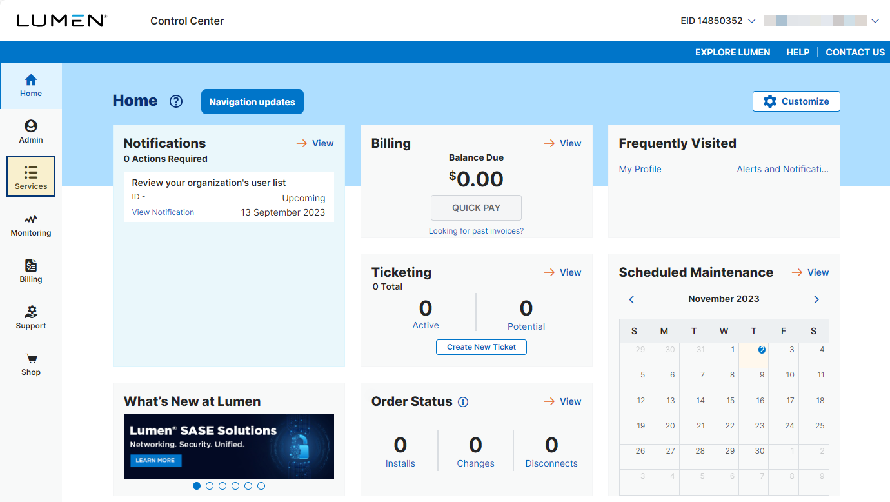Click View Notification link
The height and width of the screenshot is (502, 890).
tap(163, 212)
